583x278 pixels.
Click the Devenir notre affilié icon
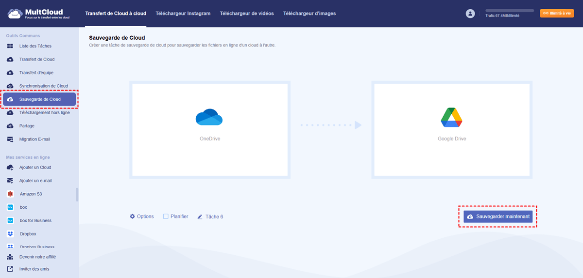tap(10, 257)
